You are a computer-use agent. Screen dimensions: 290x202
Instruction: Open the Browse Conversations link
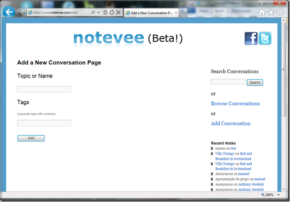coord(235,104)
